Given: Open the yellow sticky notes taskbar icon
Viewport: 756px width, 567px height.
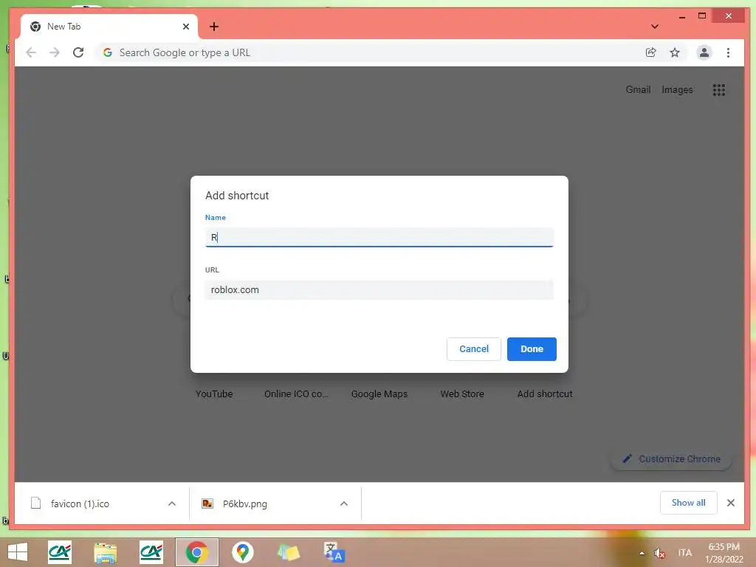Looking at the screenshot, I should pyautogui.click(x=289, y=552).
